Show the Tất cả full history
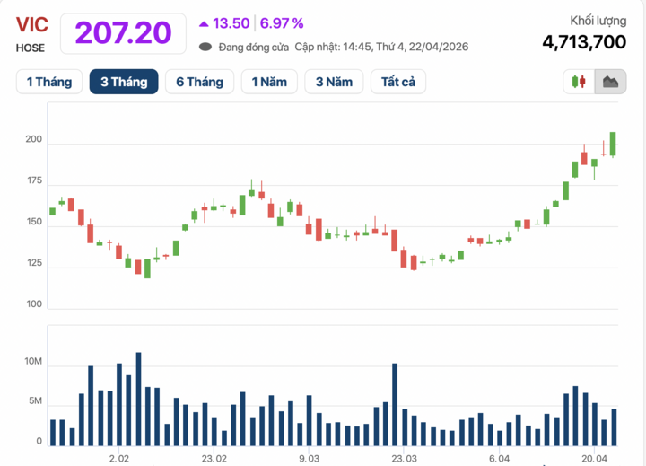This screenshot has height=466, width=646. pos(398,82)
